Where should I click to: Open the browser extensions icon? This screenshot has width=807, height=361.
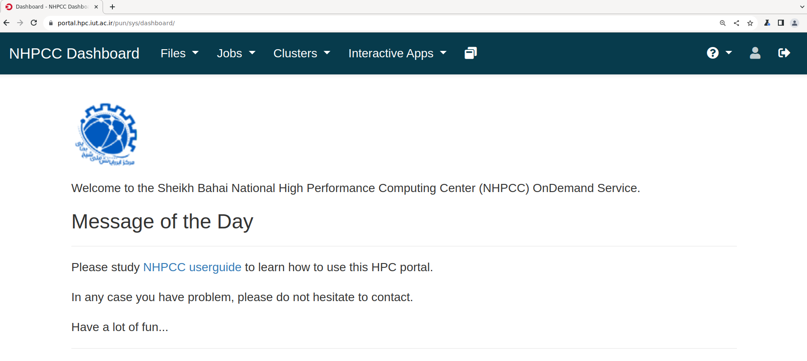coord(767,23)
